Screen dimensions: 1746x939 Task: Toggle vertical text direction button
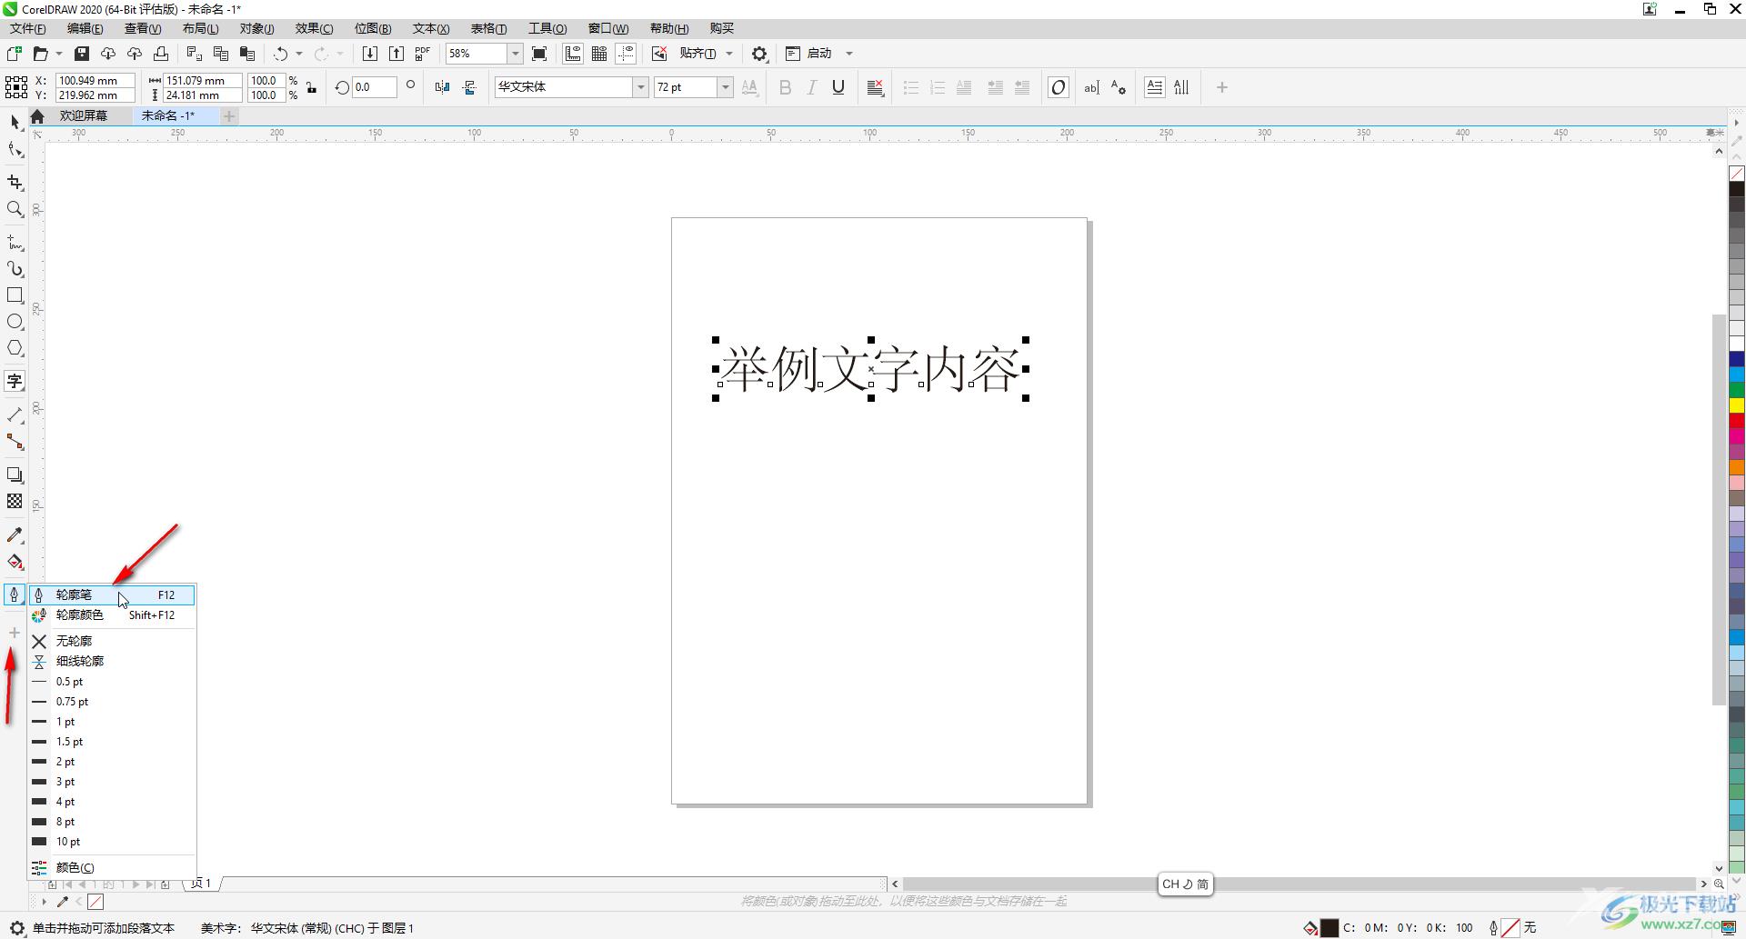click(x=1181, y=87)
